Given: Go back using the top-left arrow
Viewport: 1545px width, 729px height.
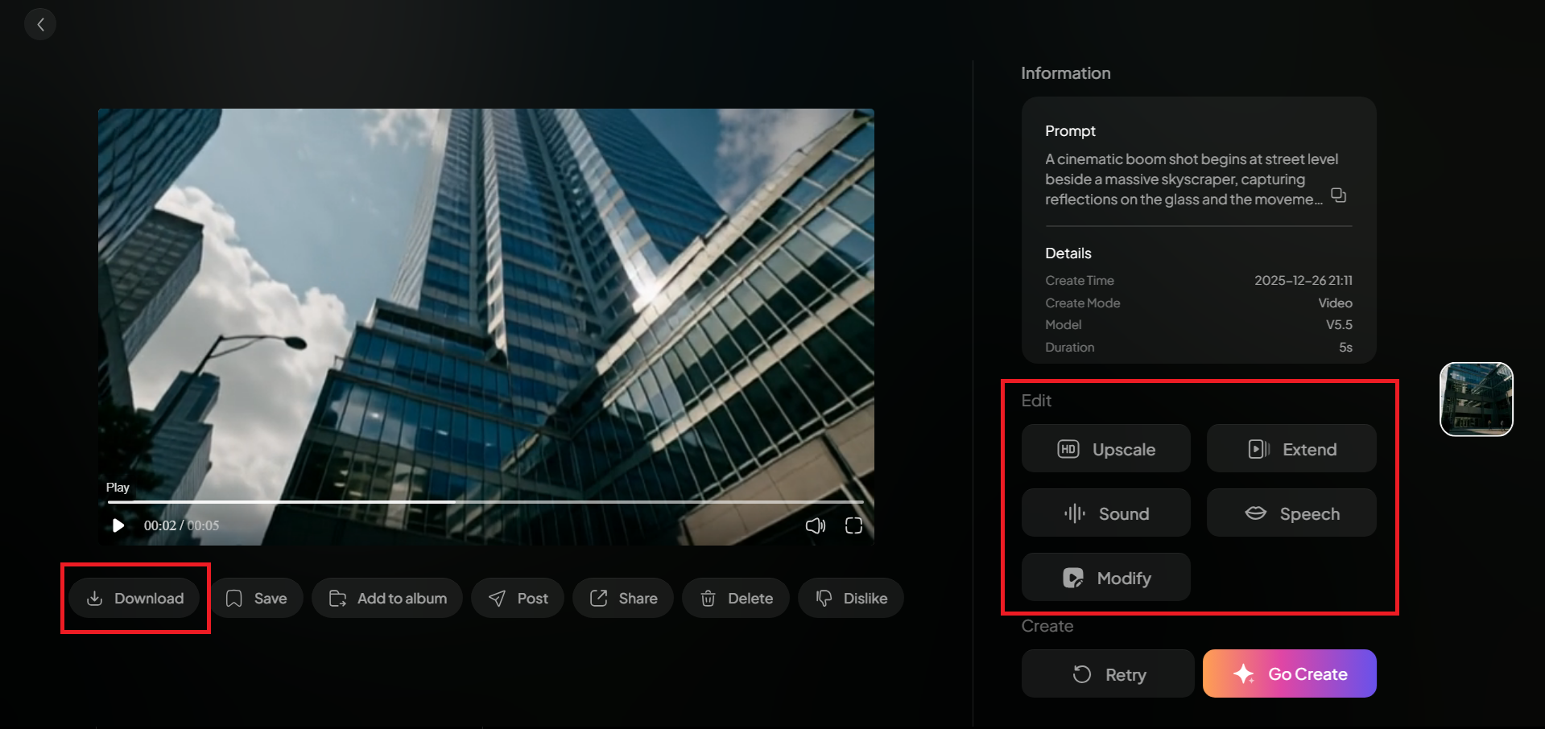Looking at the screenshot, I should click(40, 24).
